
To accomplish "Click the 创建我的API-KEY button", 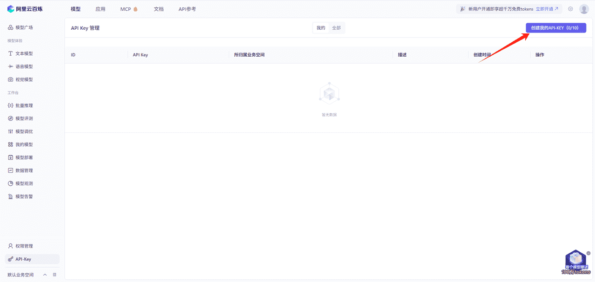I will click(x=555, y=27).
